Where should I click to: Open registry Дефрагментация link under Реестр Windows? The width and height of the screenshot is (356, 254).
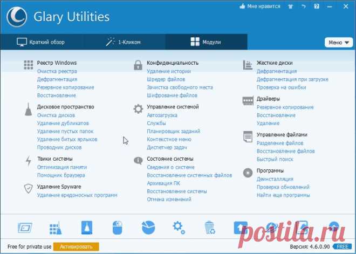click(x=57, y=79)
